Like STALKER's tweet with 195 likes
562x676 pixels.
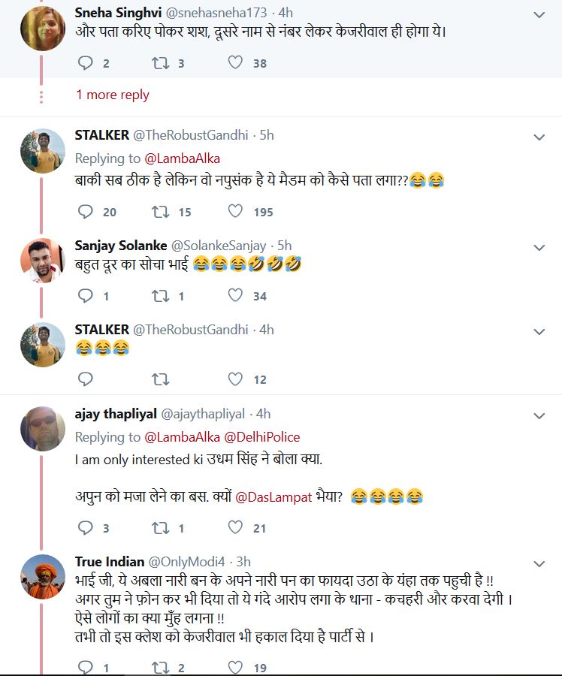tap(235, 212)
